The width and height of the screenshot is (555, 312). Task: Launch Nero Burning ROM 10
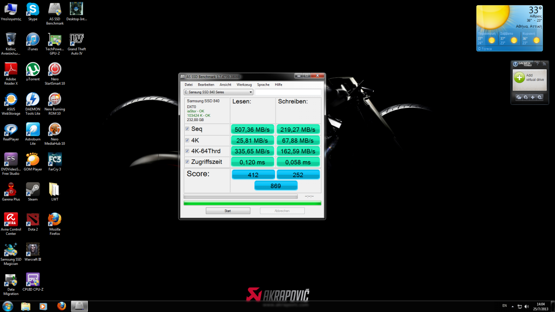pyautogui.click(x=55, y=104)
